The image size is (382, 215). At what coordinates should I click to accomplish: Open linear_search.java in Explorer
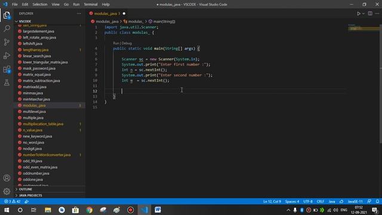pos(37,56)
